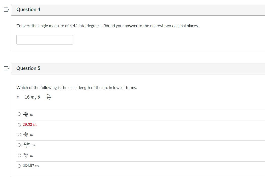
Task: Click the Question 4 answer text box
Action: coord(45,40)
